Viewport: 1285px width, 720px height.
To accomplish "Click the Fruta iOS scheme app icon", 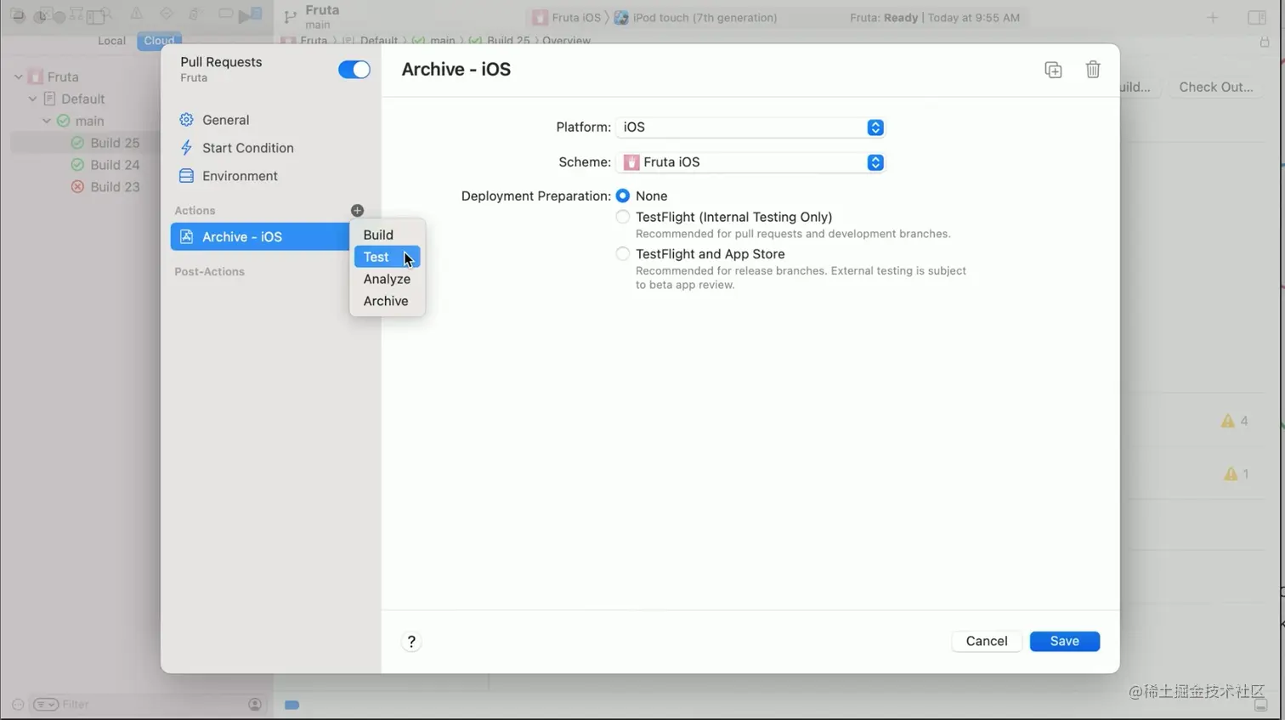I will click(631, 162).
